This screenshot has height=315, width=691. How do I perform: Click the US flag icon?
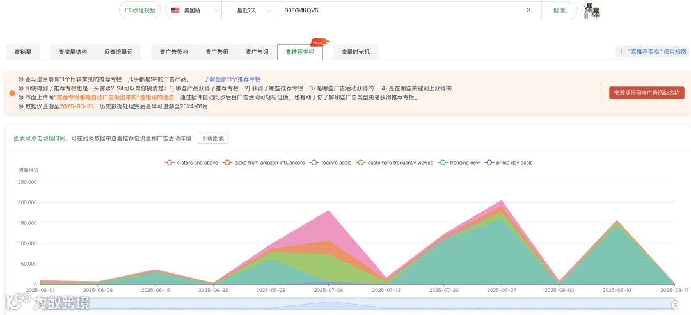175,10
